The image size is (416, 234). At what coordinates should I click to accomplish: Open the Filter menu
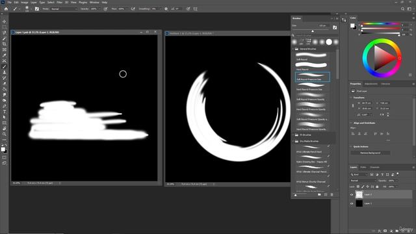click(59, 3)
